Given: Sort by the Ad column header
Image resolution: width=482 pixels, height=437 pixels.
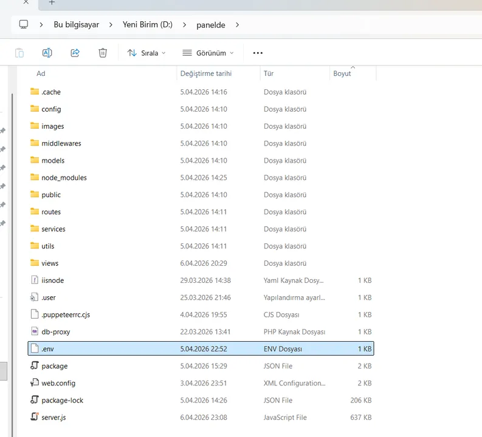Looking at the screenshot, I should tap(41, 73).
